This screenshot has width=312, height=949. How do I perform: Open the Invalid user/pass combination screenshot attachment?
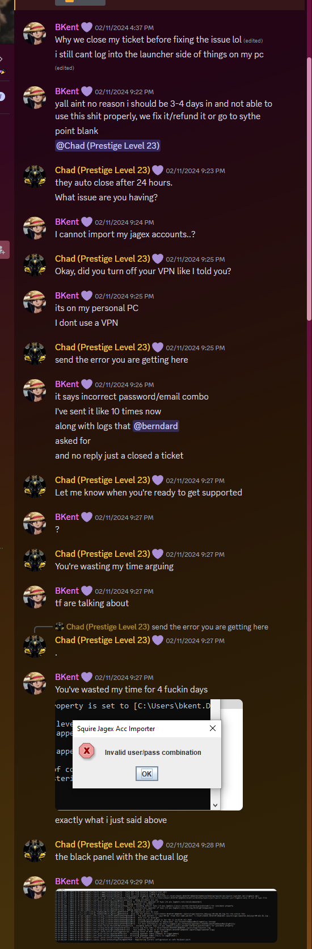[149, 755]
